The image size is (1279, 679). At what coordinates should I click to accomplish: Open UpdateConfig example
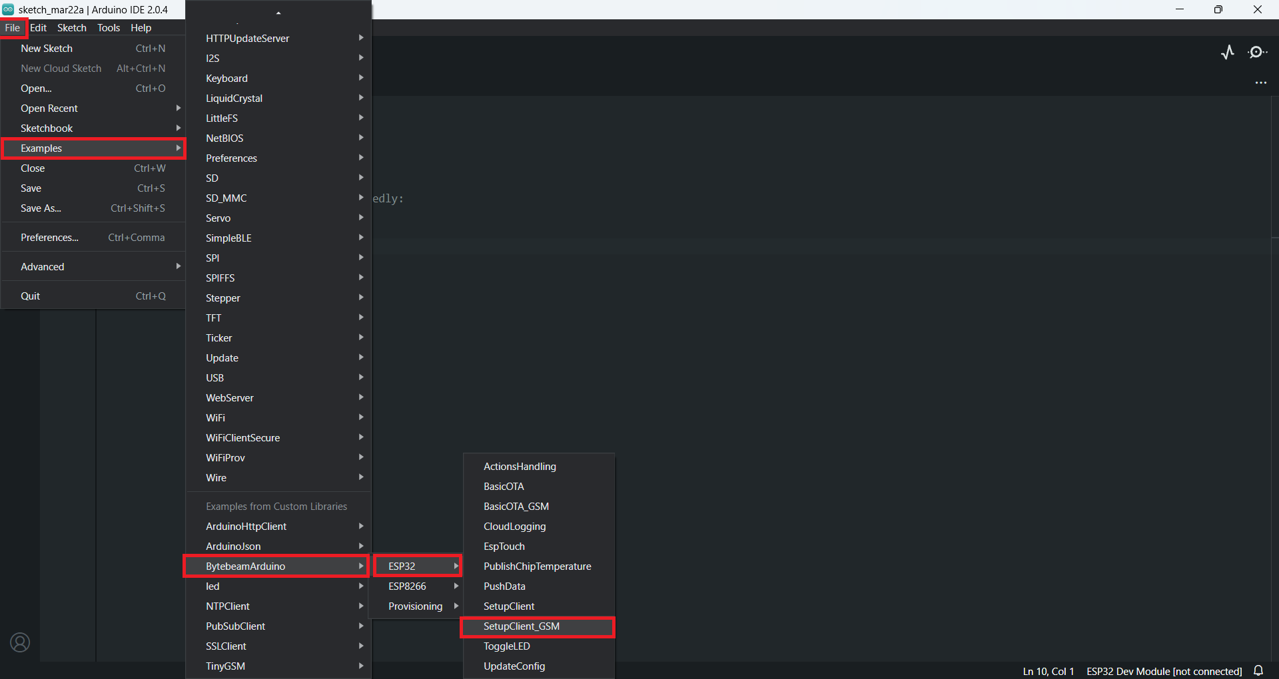539,666
